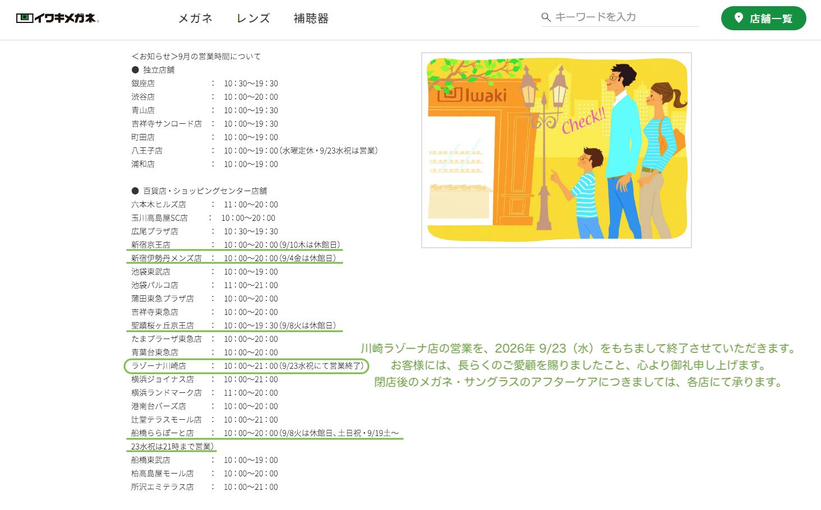Select the 青葉台東急店 store name
This screenshot has width=821, height=510.
tap(155, 353)
